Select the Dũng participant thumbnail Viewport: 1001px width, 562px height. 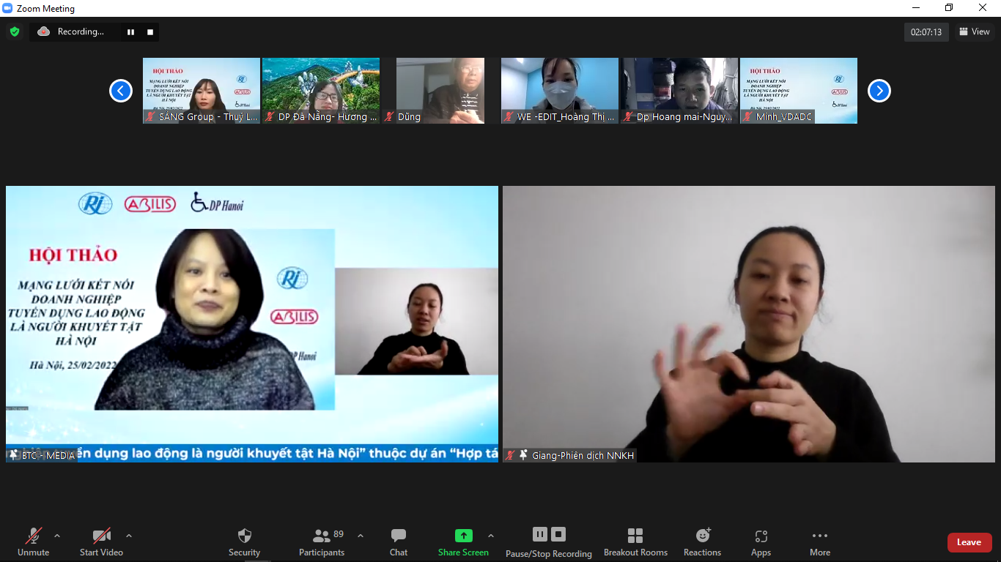(x=440, y=91)
